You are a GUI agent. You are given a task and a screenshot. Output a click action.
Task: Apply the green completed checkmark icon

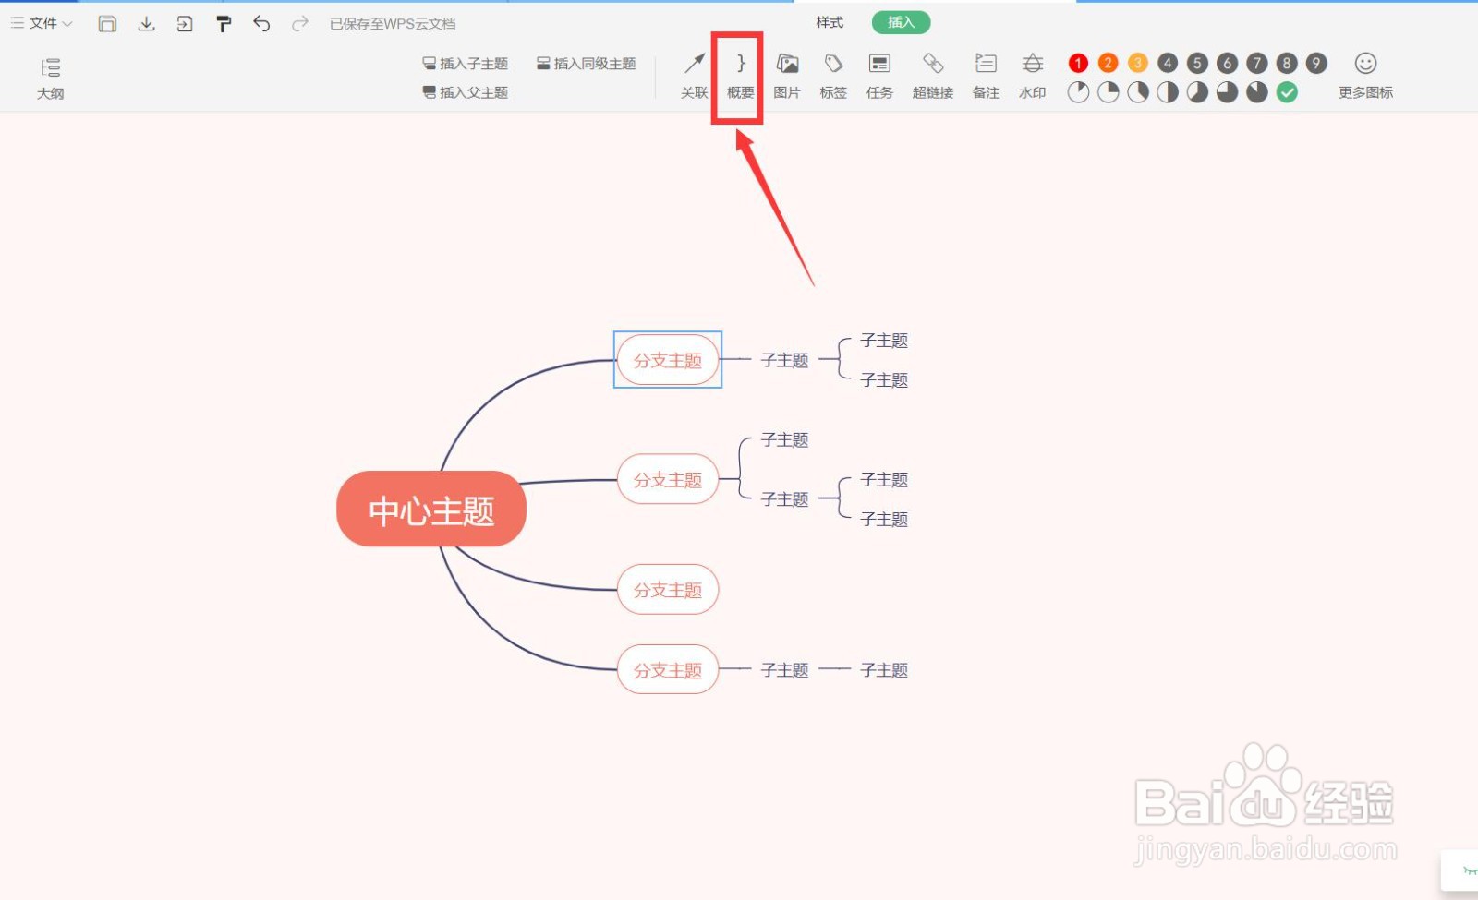coord(1287,92)
